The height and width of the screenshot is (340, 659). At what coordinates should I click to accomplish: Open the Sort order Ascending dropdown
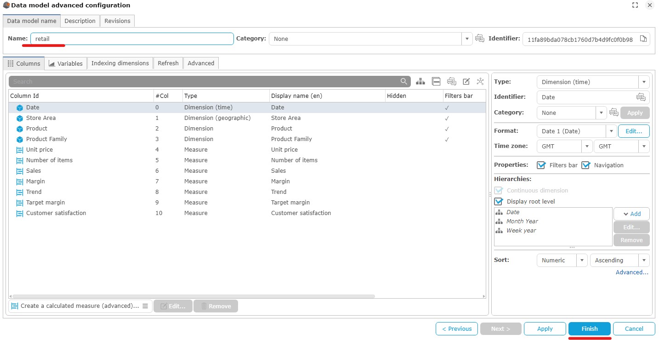point(619,260)
